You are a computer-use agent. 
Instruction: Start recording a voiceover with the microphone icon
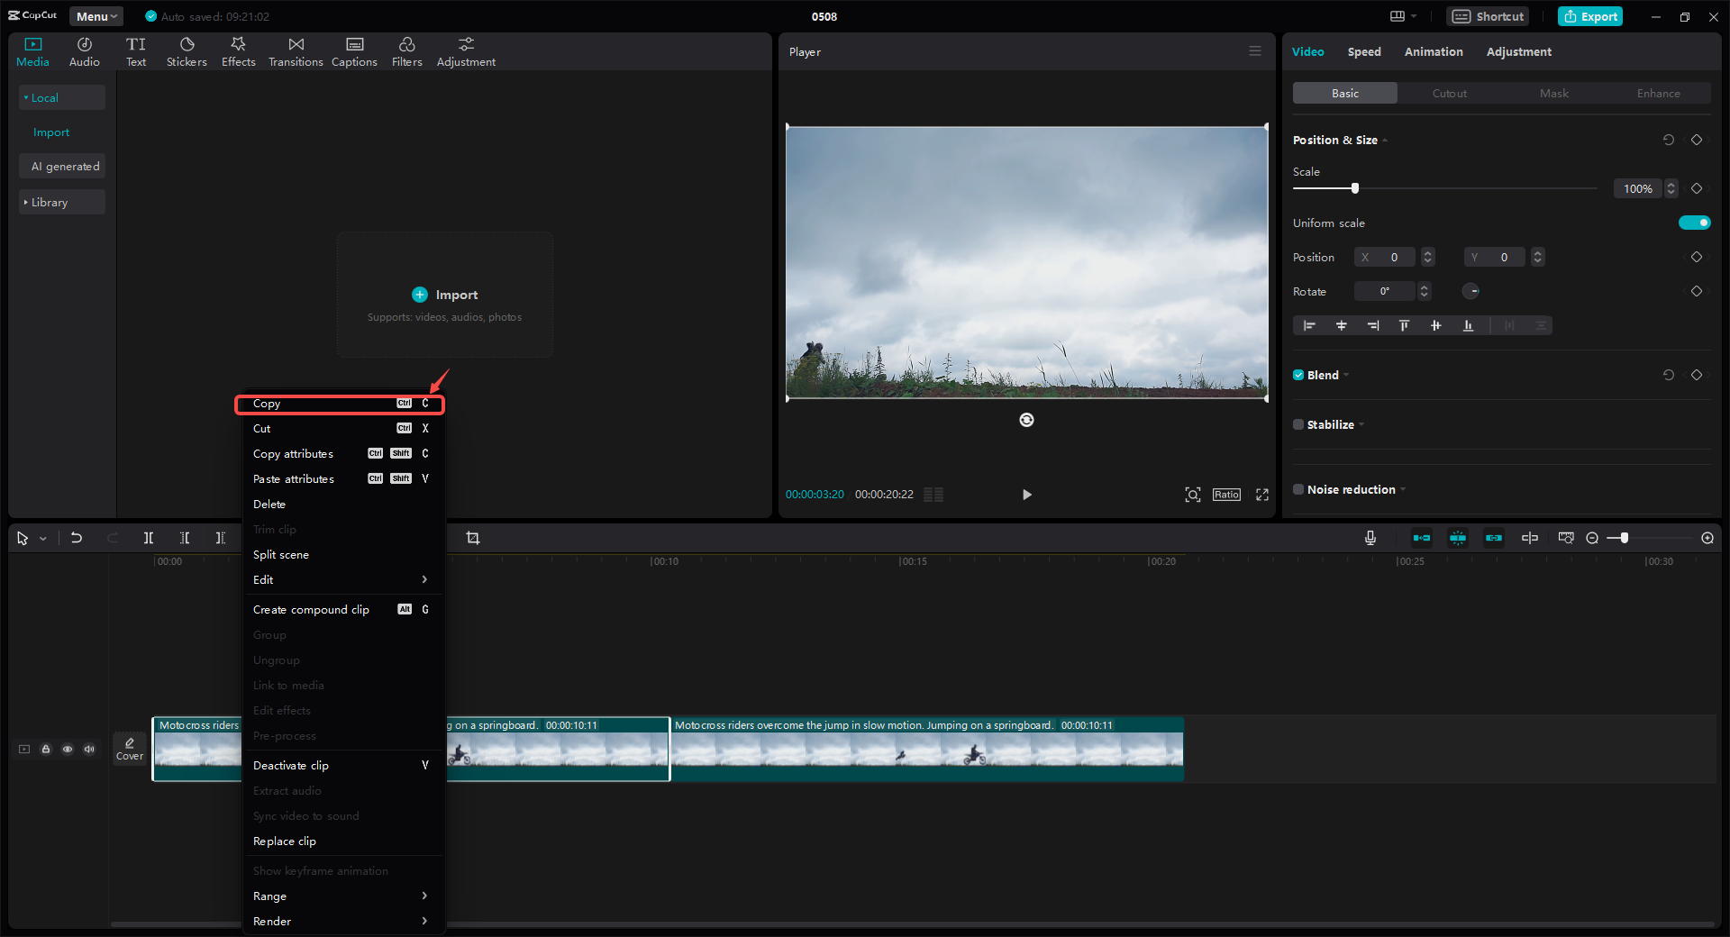(1370, 538)
